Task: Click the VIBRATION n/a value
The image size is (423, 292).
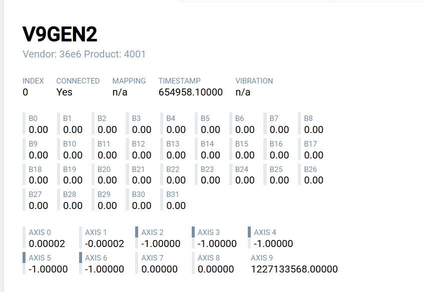Action: coord(243,92)
